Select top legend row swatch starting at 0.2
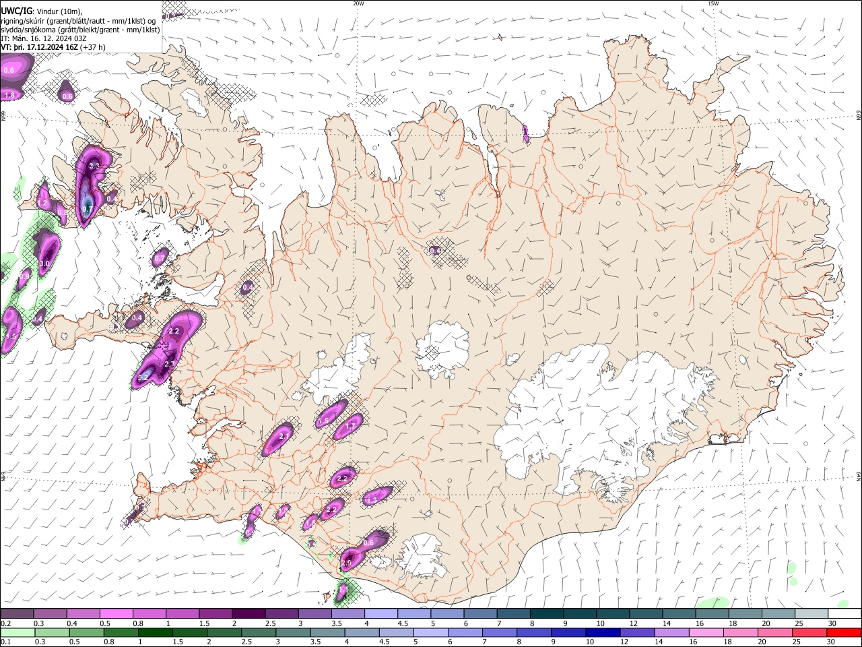Image resolution: width=862 pixels, height=647 pixels. (x=17, y=614)
